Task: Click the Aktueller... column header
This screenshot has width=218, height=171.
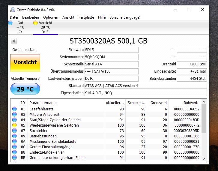Action: pos(115,103)
